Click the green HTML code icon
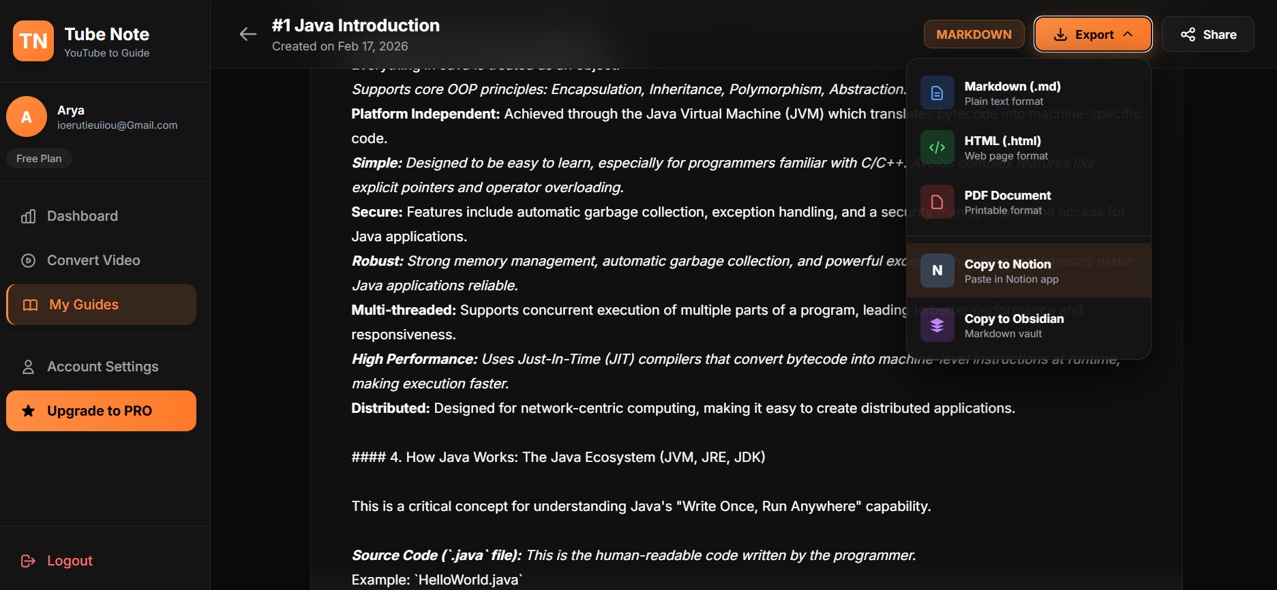 click(x=937, y=147)
